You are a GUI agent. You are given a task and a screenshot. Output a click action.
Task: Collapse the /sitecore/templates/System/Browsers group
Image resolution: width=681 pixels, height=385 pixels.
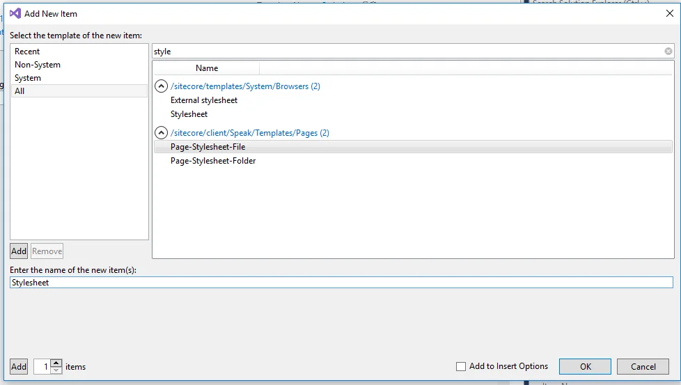tap(161, 86)
